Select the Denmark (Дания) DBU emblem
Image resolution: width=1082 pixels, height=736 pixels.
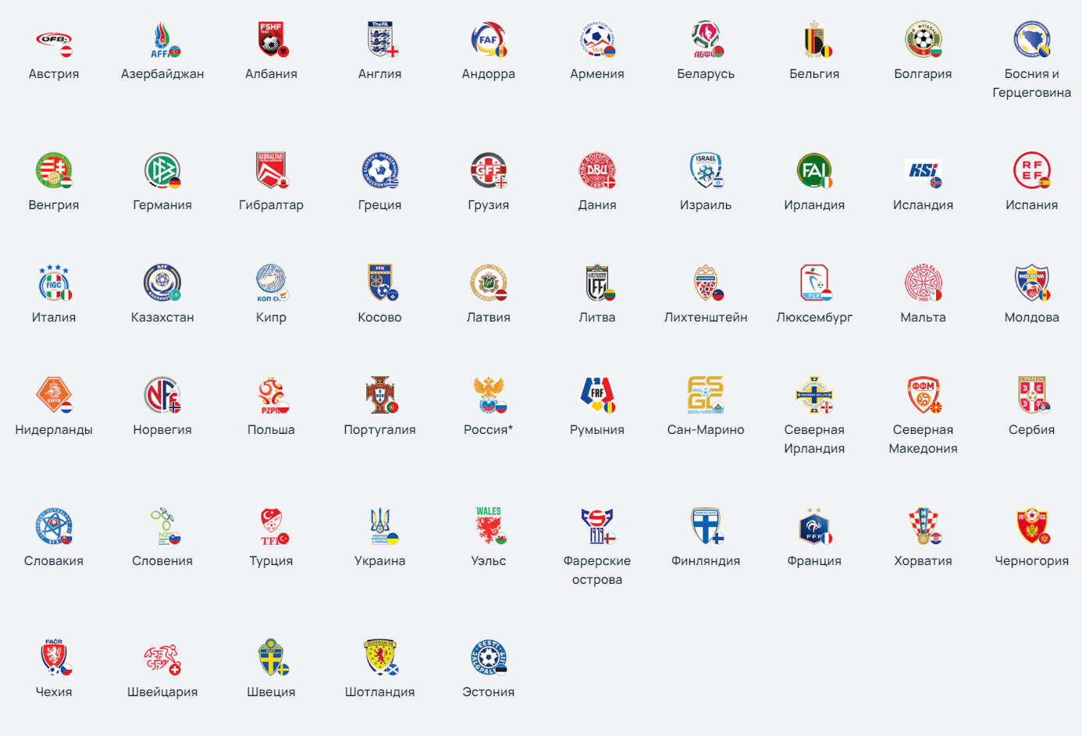coord(597,171)
